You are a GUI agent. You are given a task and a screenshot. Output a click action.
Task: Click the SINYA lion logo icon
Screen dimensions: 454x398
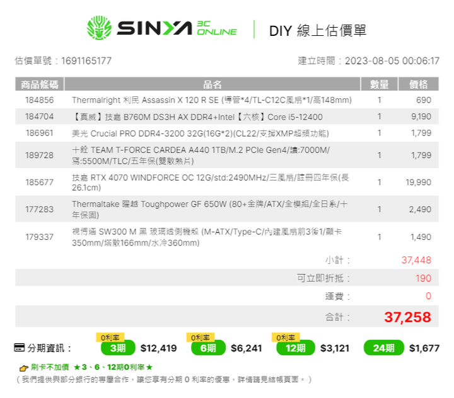click(x=100, y=28)
